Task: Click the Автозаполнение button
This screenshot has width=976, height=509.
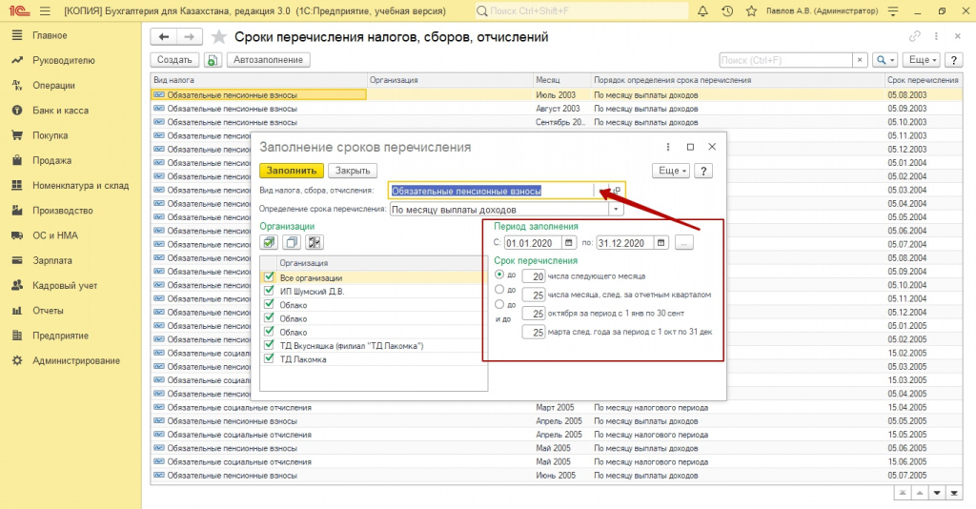Action: pos(268,60)
